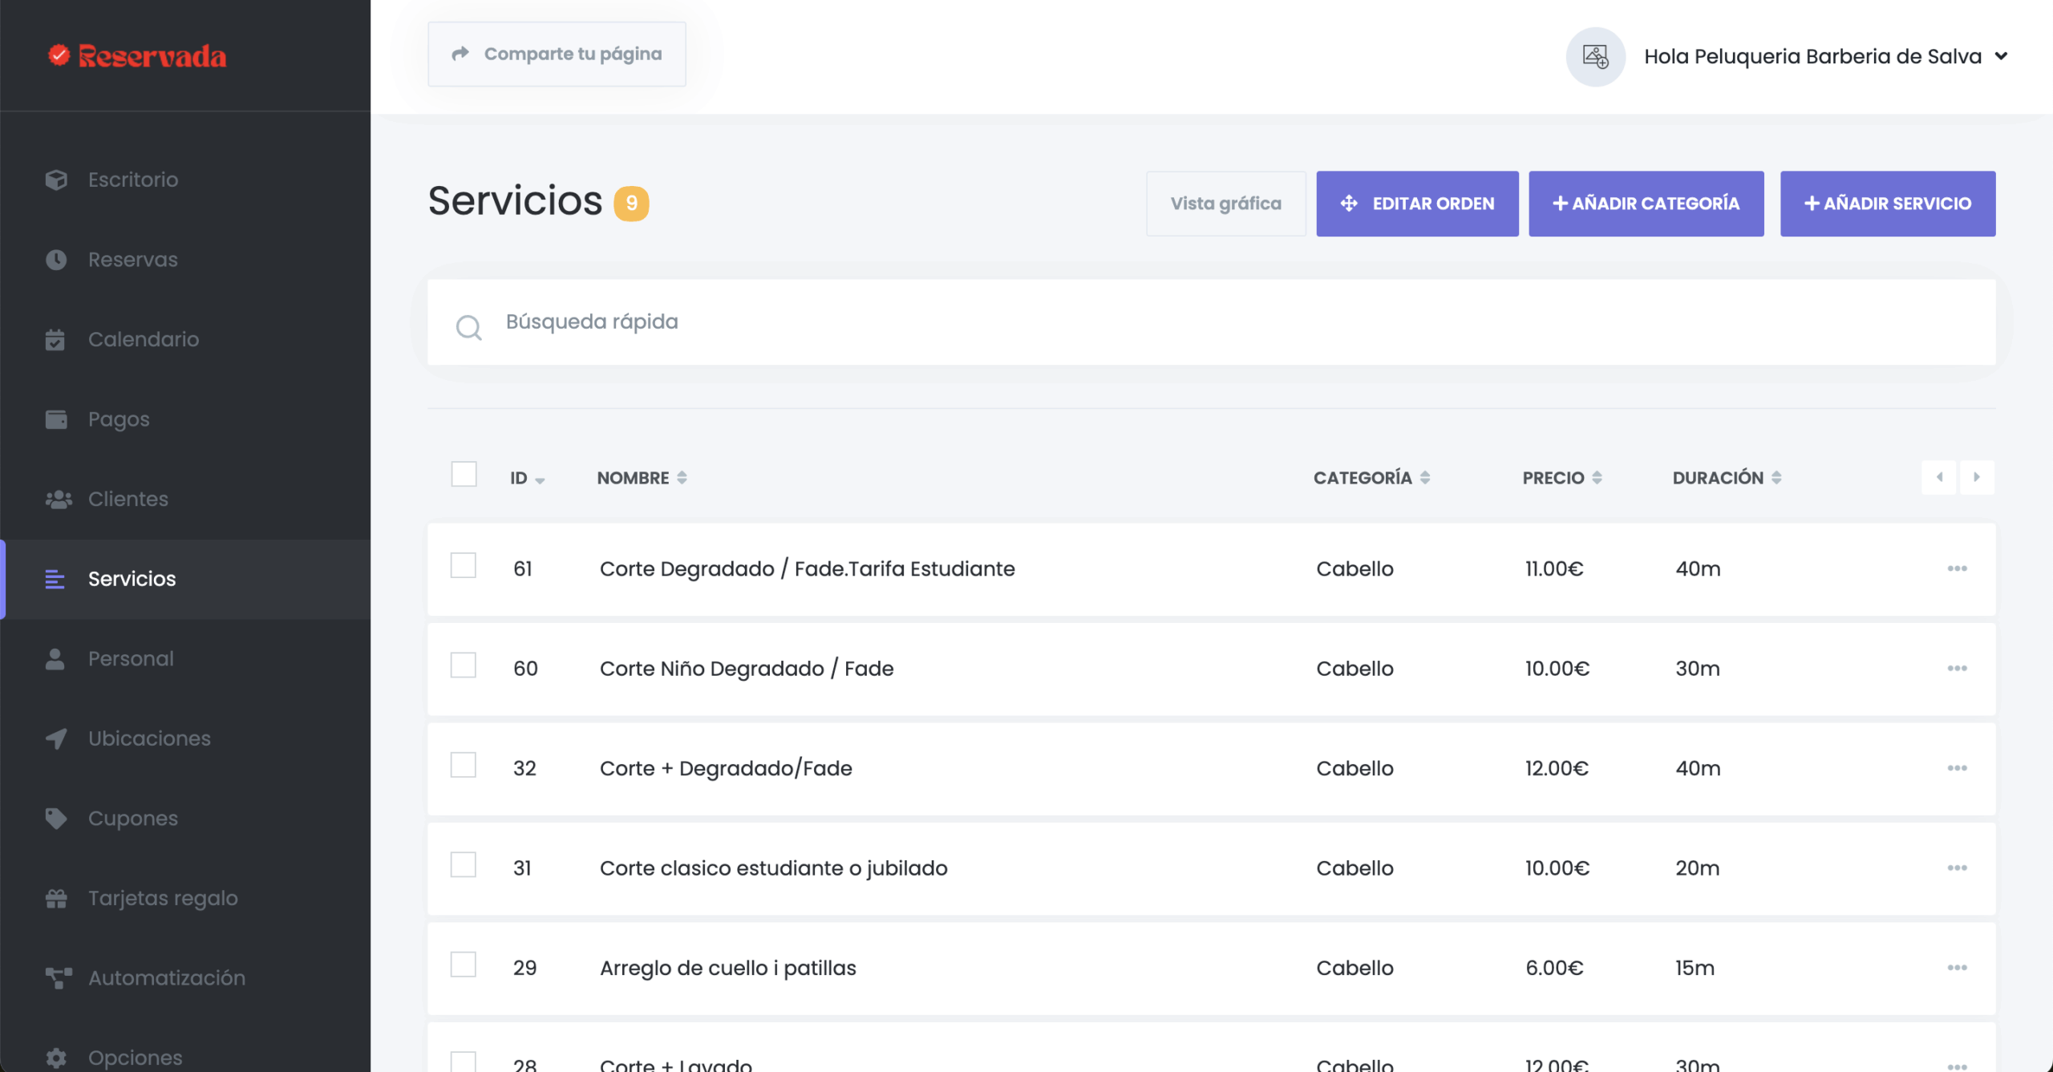The height and width of the screenshot is (1072, 2053).
Task: Check the box for Corte Niño Degradado / Fade
Action: [x=464, y=665]
